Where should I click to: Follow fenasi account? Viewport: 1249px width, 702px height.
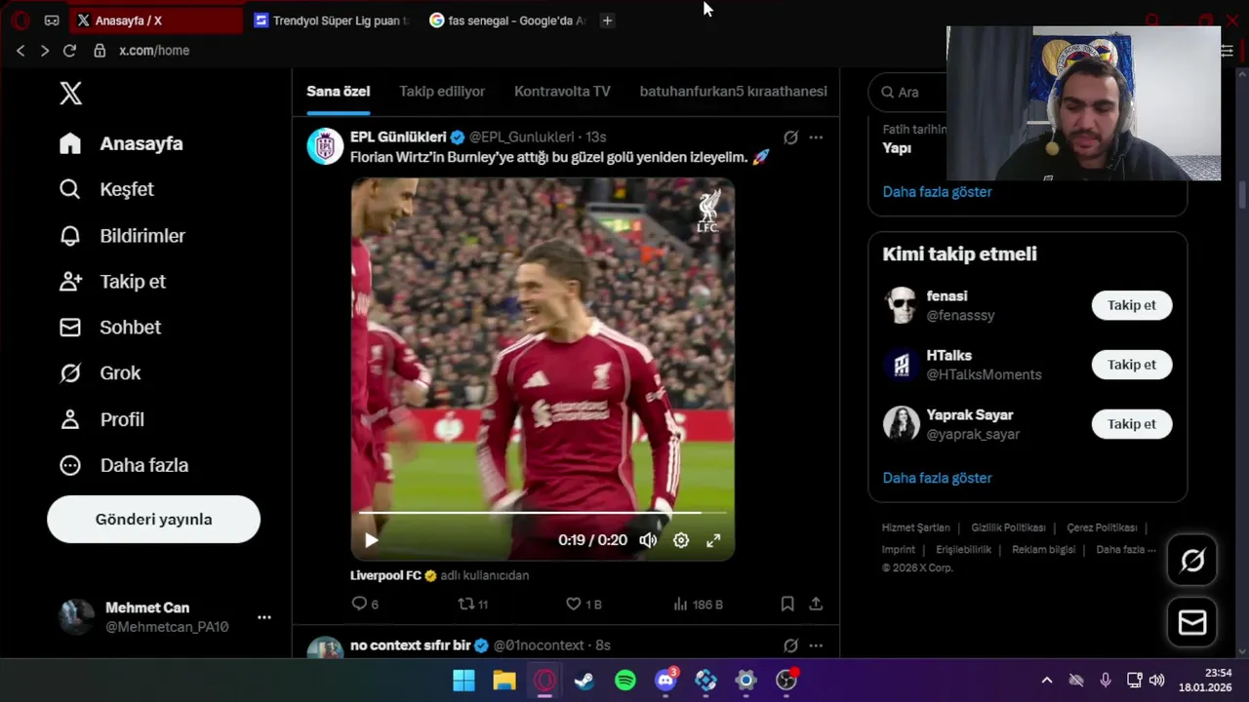[x=1131, y=305]
